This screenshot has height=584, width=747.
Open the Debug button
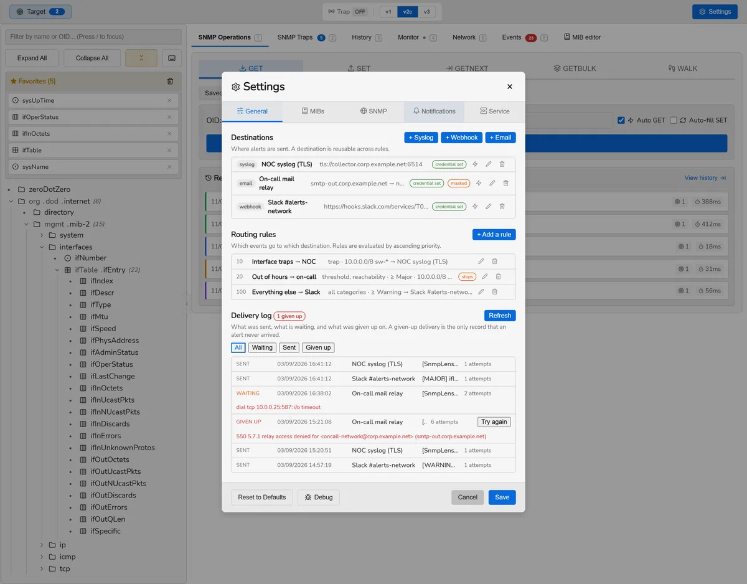coord(319,497)
